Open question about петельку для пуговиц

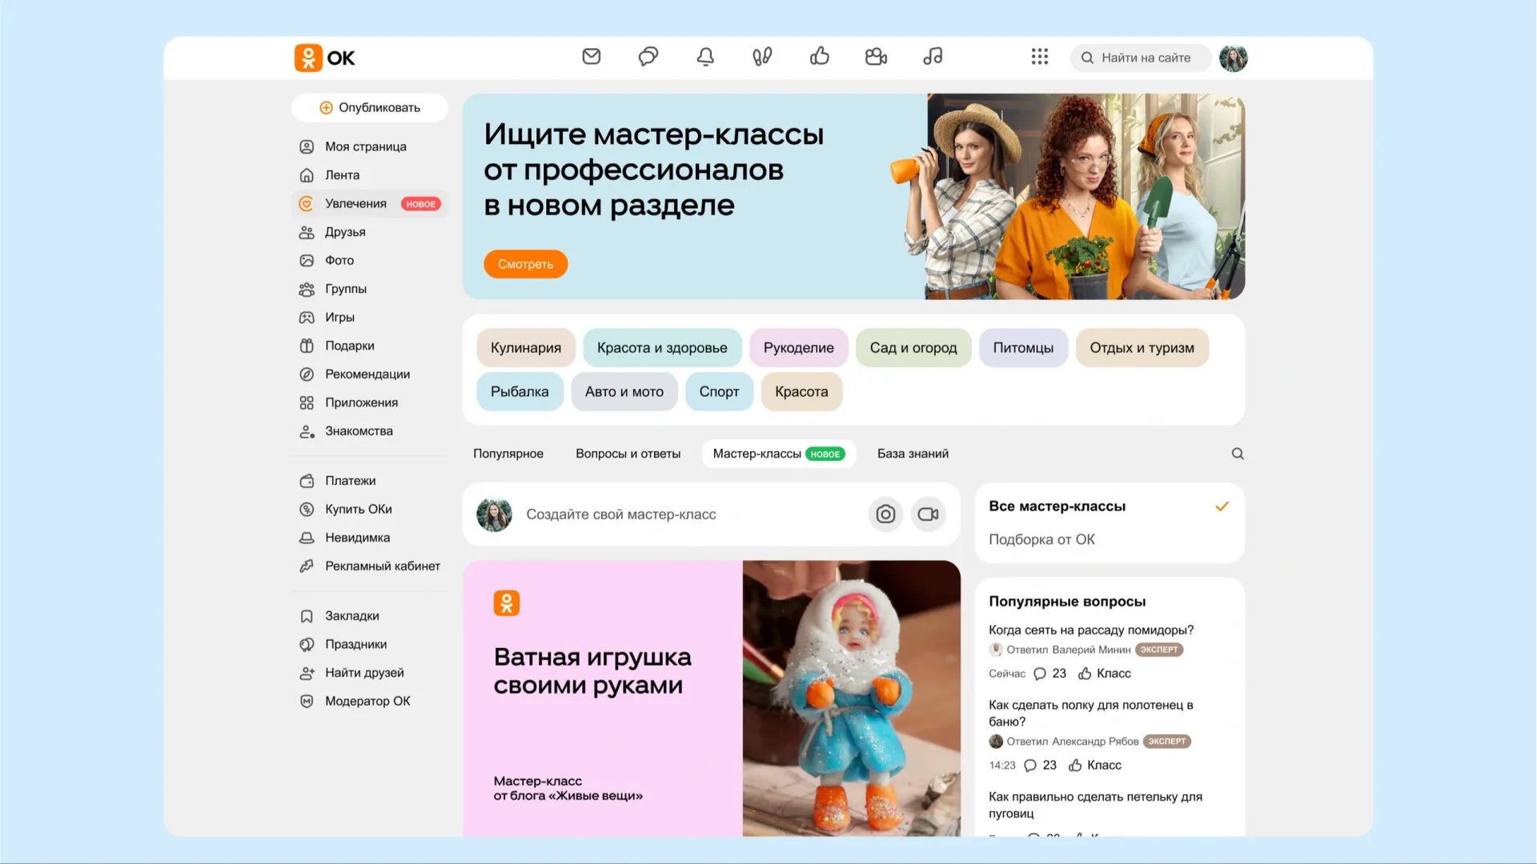click(1095, 805)
